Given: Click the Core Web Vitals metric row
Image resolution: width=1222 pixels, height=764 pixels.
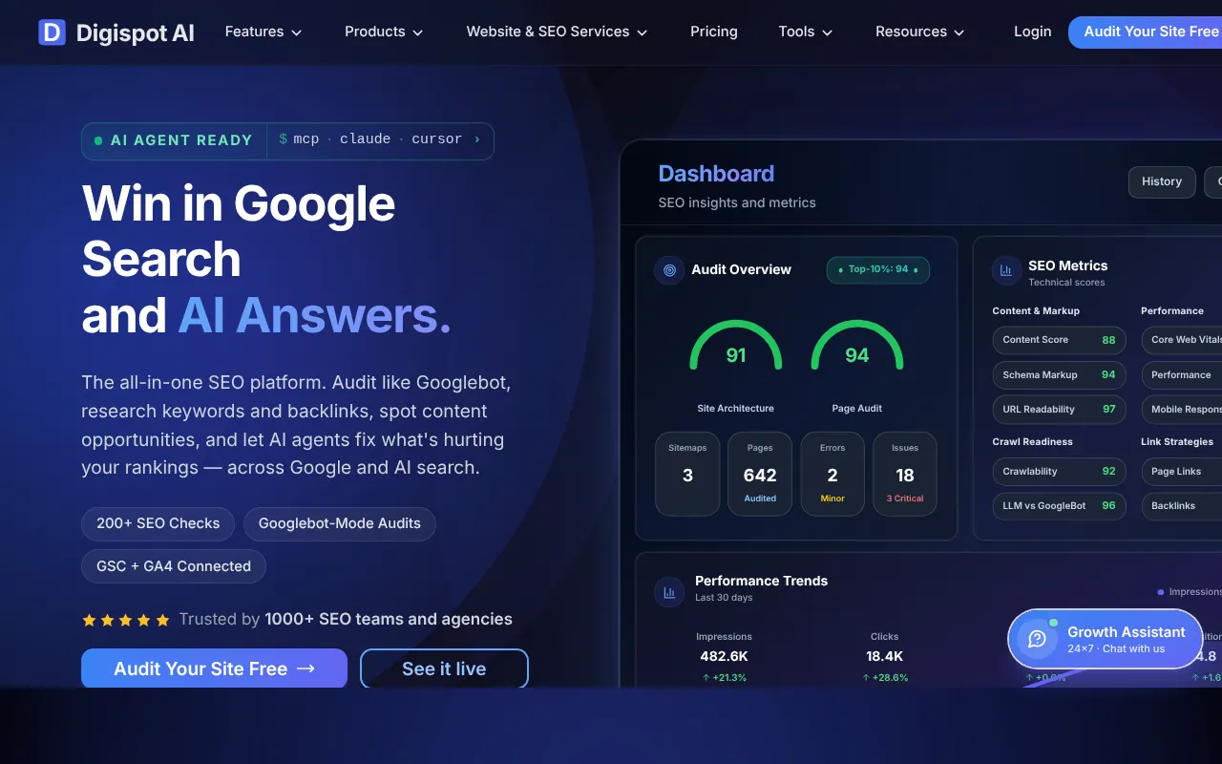Looking at the screenshot, I should [1182, 340].
